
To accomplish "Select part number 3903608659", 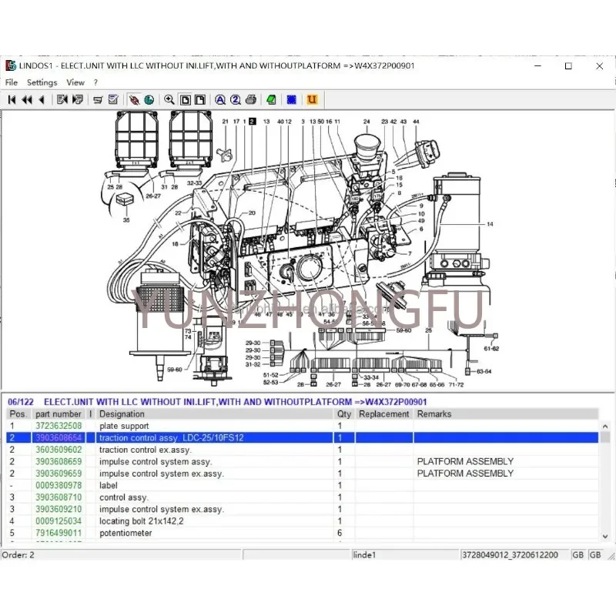I will 59,461.
